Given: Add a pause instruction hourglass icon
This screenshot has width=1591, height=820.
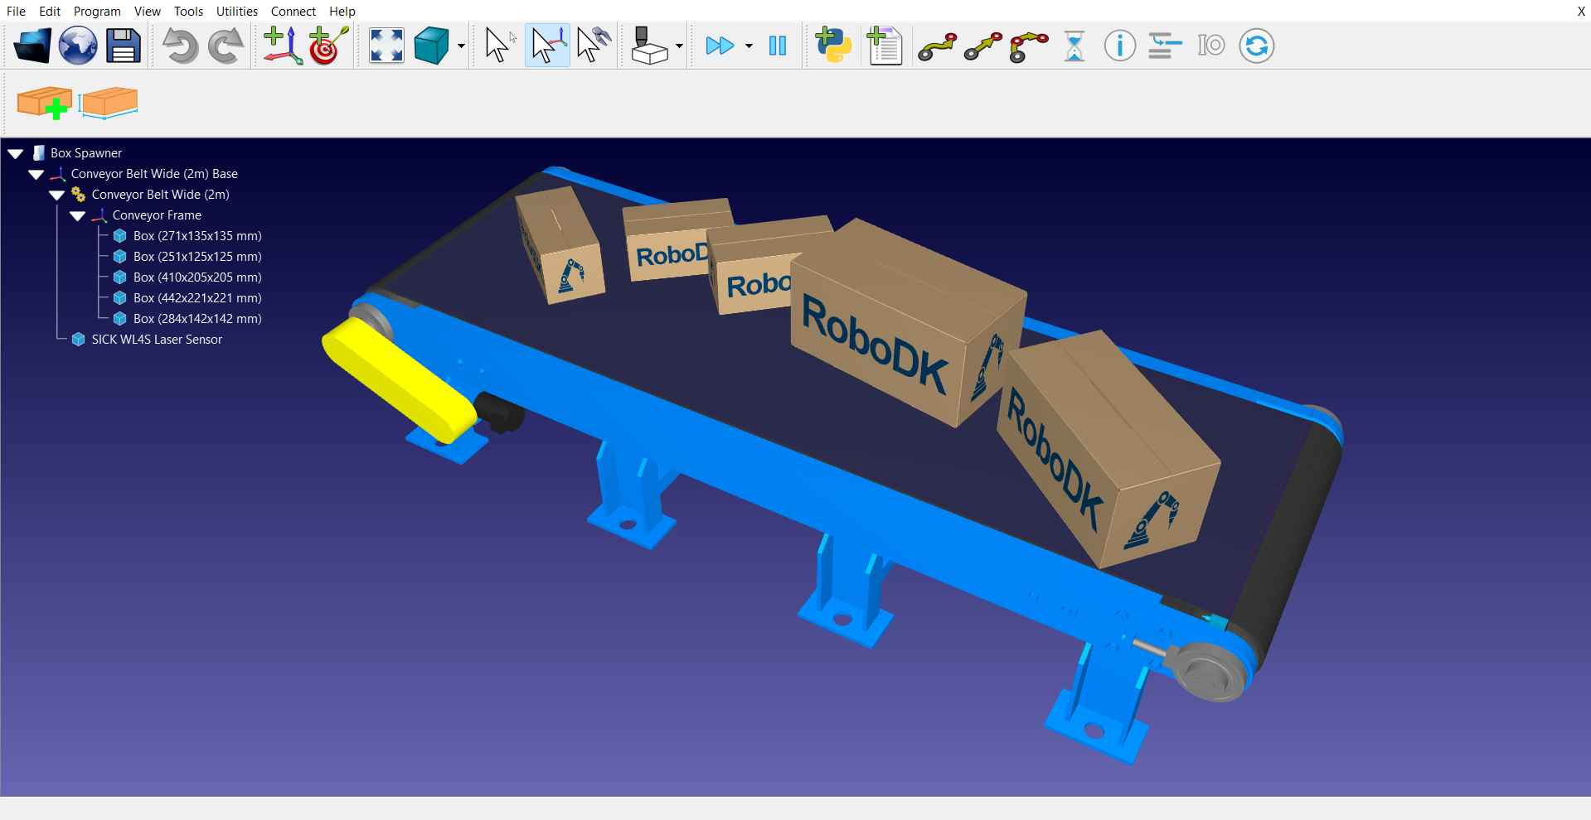Looking at the screenshot, I should click(x=1074, y=46).
